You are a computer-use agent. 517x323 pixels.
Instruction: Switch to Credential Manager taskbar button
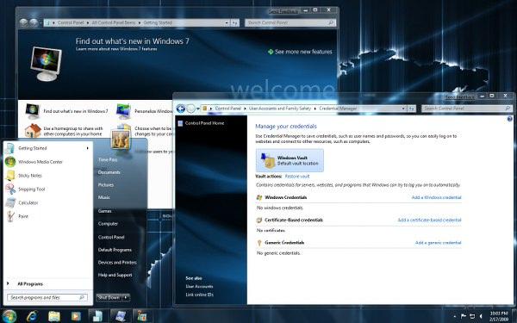(121, 316)
